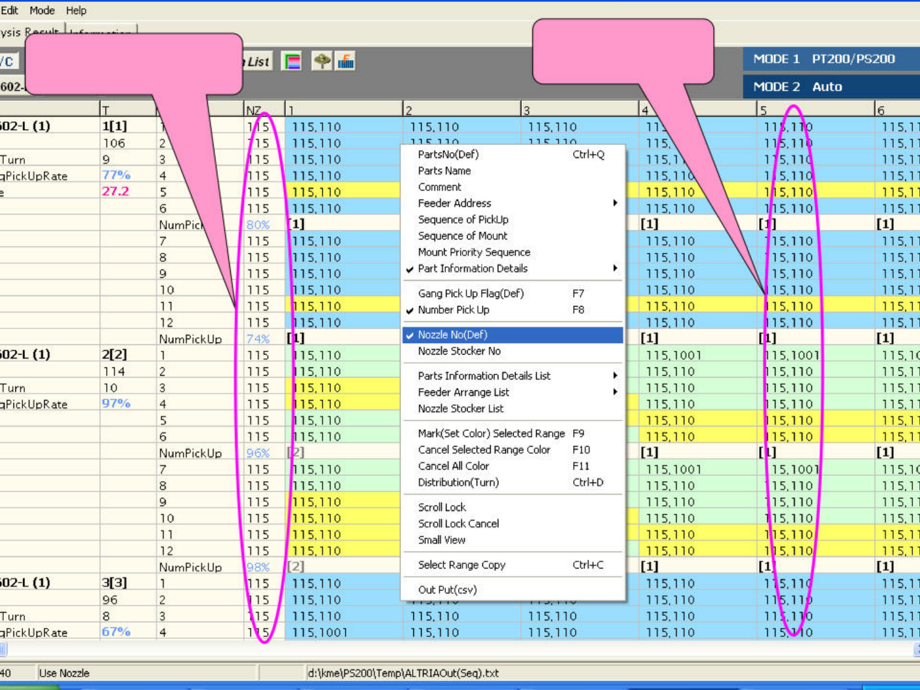Toggle the Number Pick Up option

[x=453, y=310]
